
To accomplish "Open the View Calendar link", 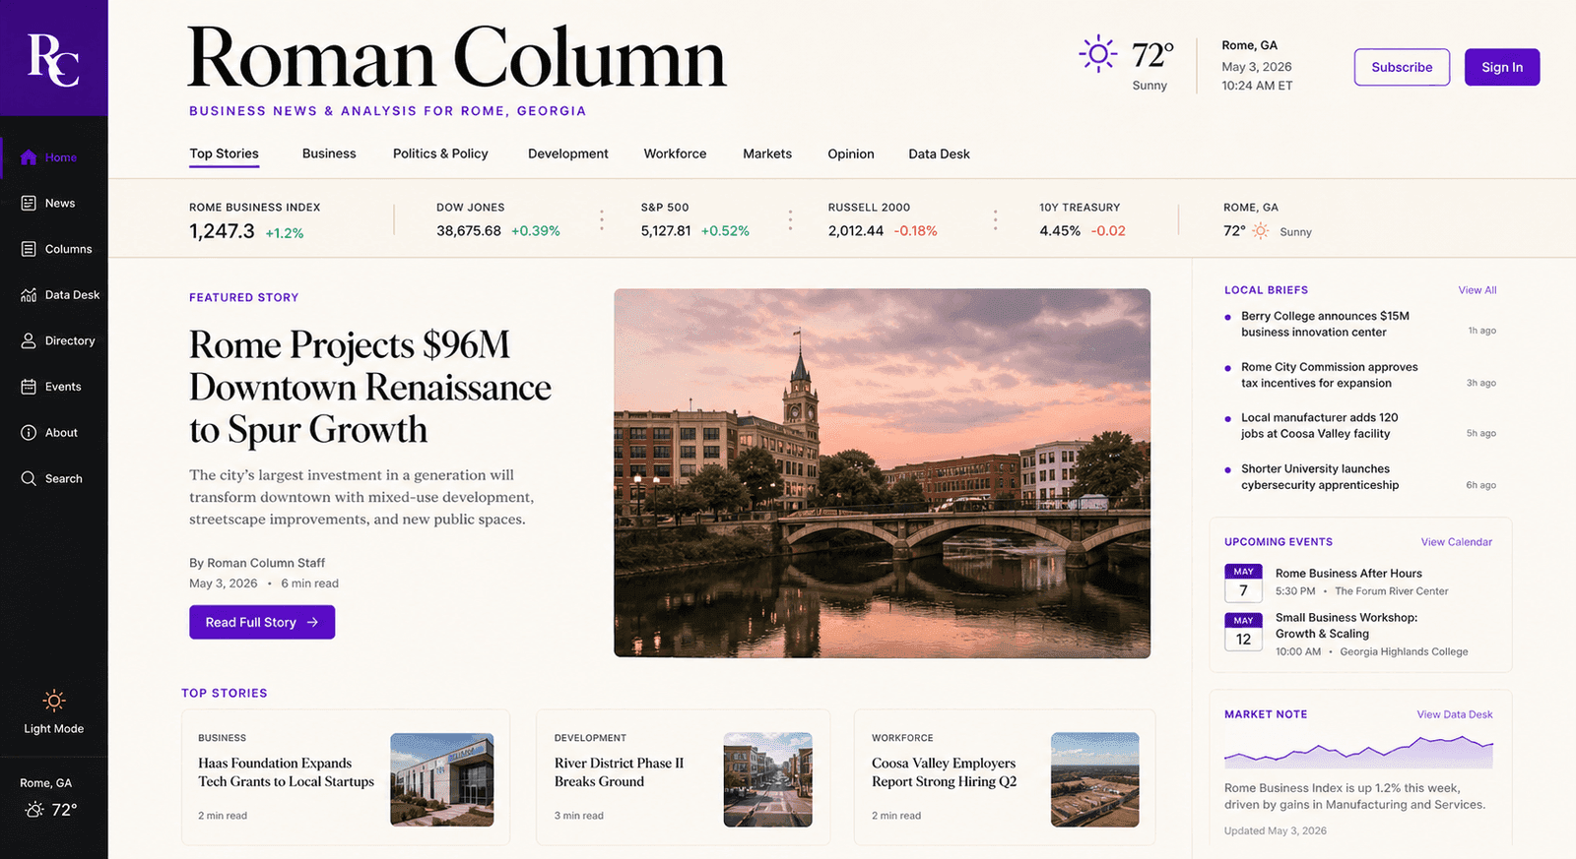I will tap(1457, 542).
